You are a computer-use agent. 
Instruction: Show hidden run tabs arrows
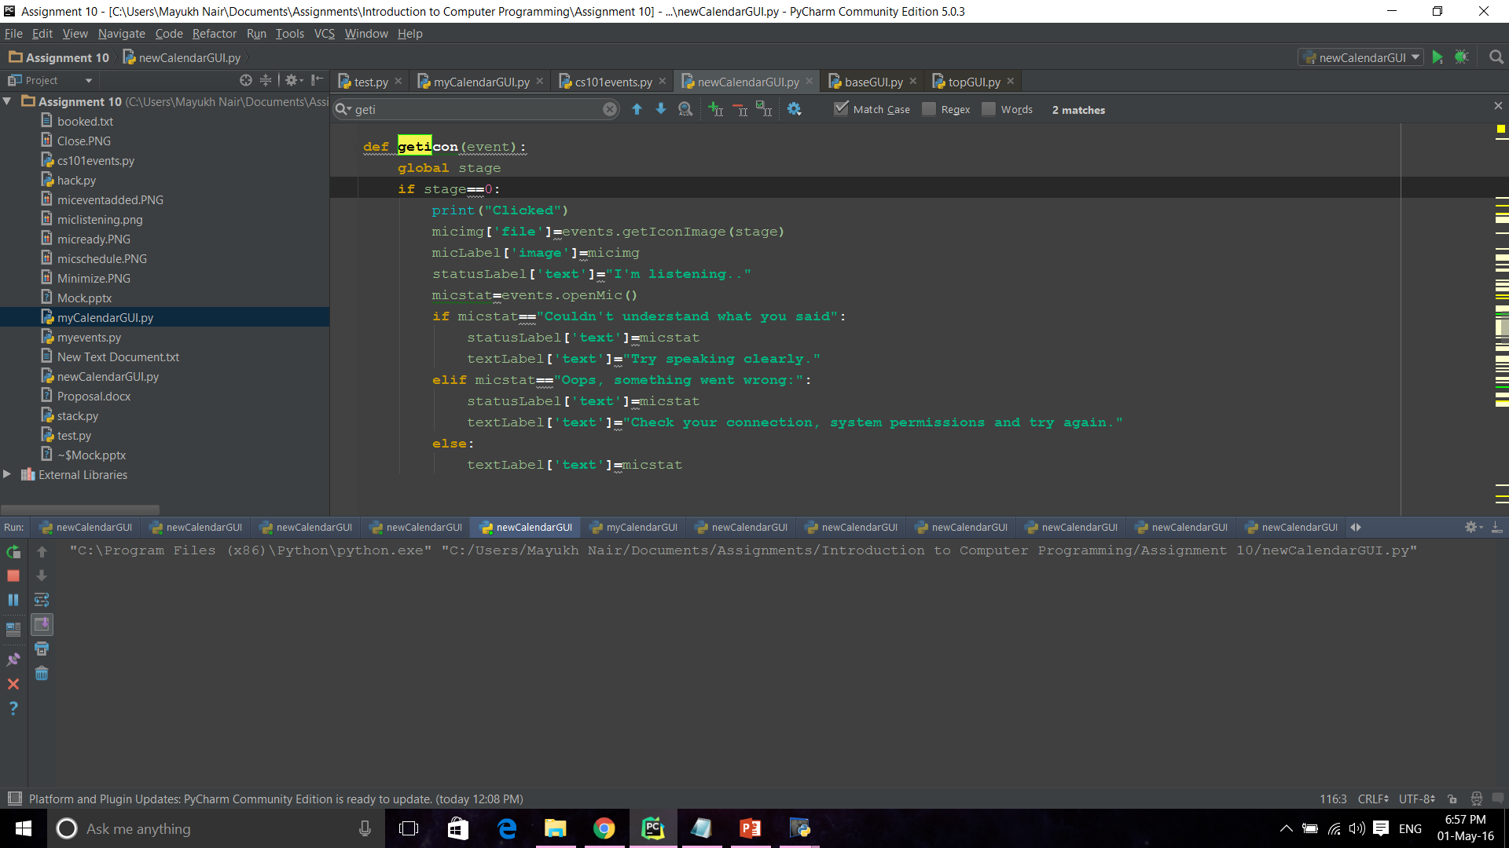[x=1356, y=527]
